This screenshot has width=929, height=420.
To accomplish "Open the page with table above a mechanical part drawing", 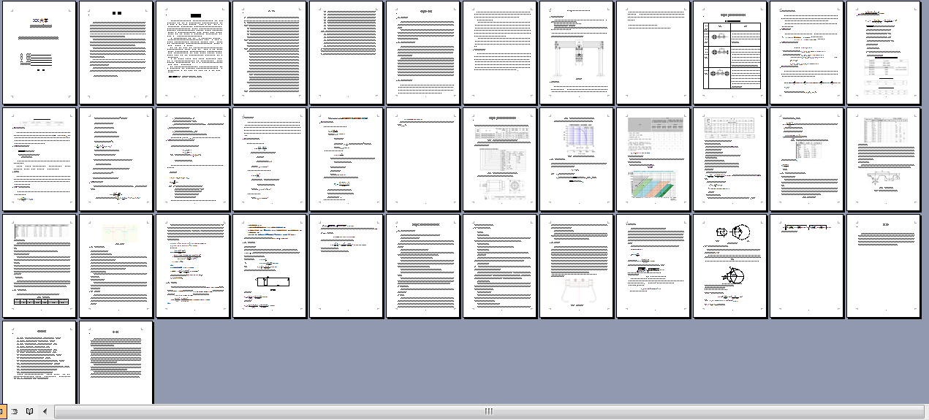I will pos(883,159).
